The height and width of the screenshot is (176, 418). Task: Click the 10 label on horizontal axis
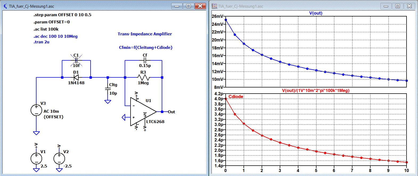coord(406,170)
